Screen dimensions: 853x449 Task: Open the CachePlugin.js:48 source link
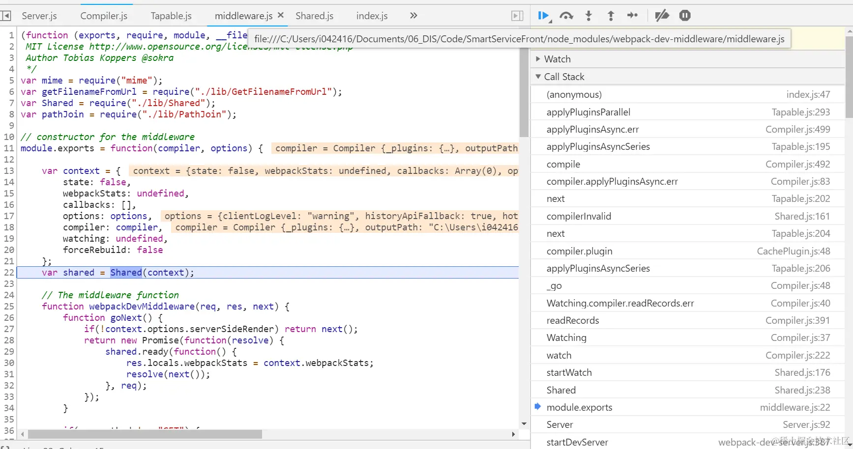(x=793, y=251)
